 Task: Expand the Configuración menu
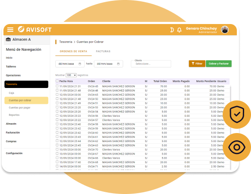point(14,153)
